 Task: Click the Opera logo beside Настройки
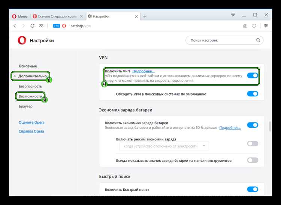tap(22, 40)
